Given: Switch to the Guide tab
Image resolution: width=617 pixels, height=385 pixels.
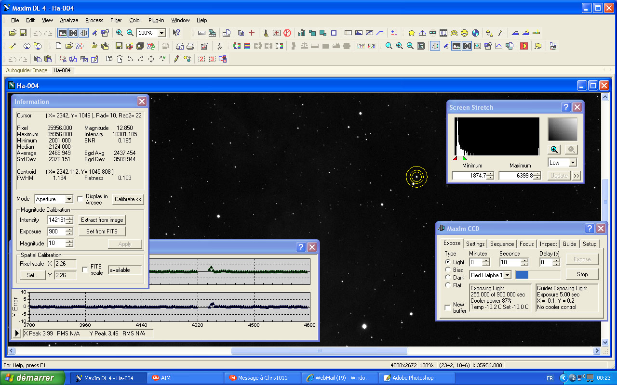Looking at the screenshot, I should tap(569, 244).
